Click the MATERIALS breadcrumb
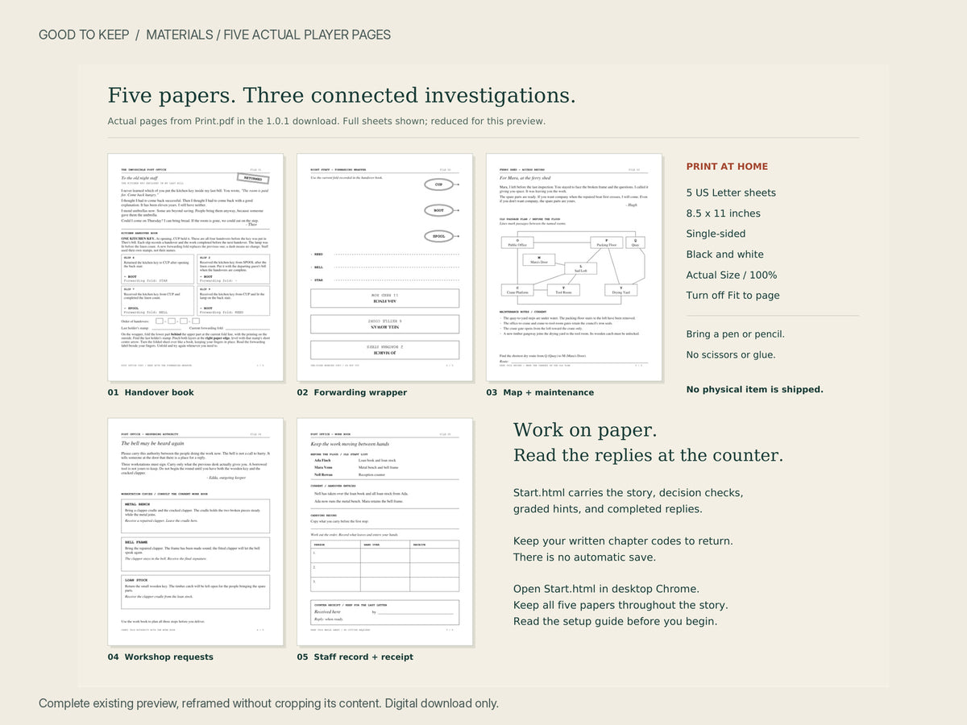967x725 pixels. 177,35
